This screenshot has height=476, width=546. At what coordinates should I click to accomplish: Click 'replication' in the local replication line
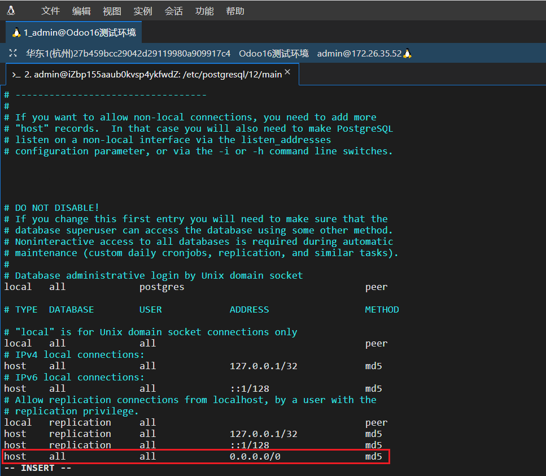(80, 423)
